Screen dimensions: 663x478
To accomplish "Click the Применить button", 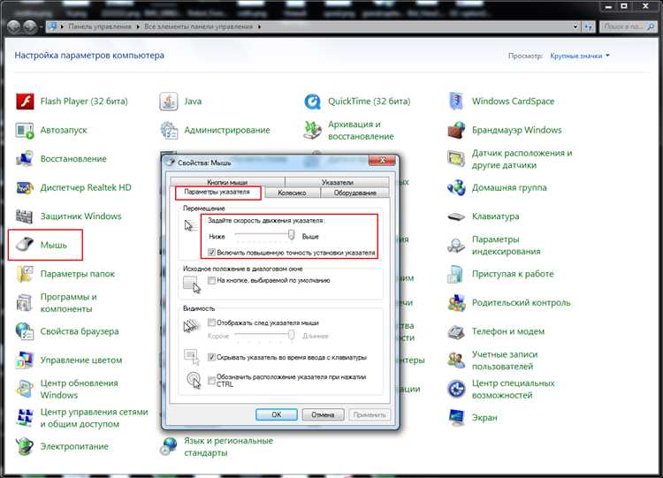I will [370, 414].
